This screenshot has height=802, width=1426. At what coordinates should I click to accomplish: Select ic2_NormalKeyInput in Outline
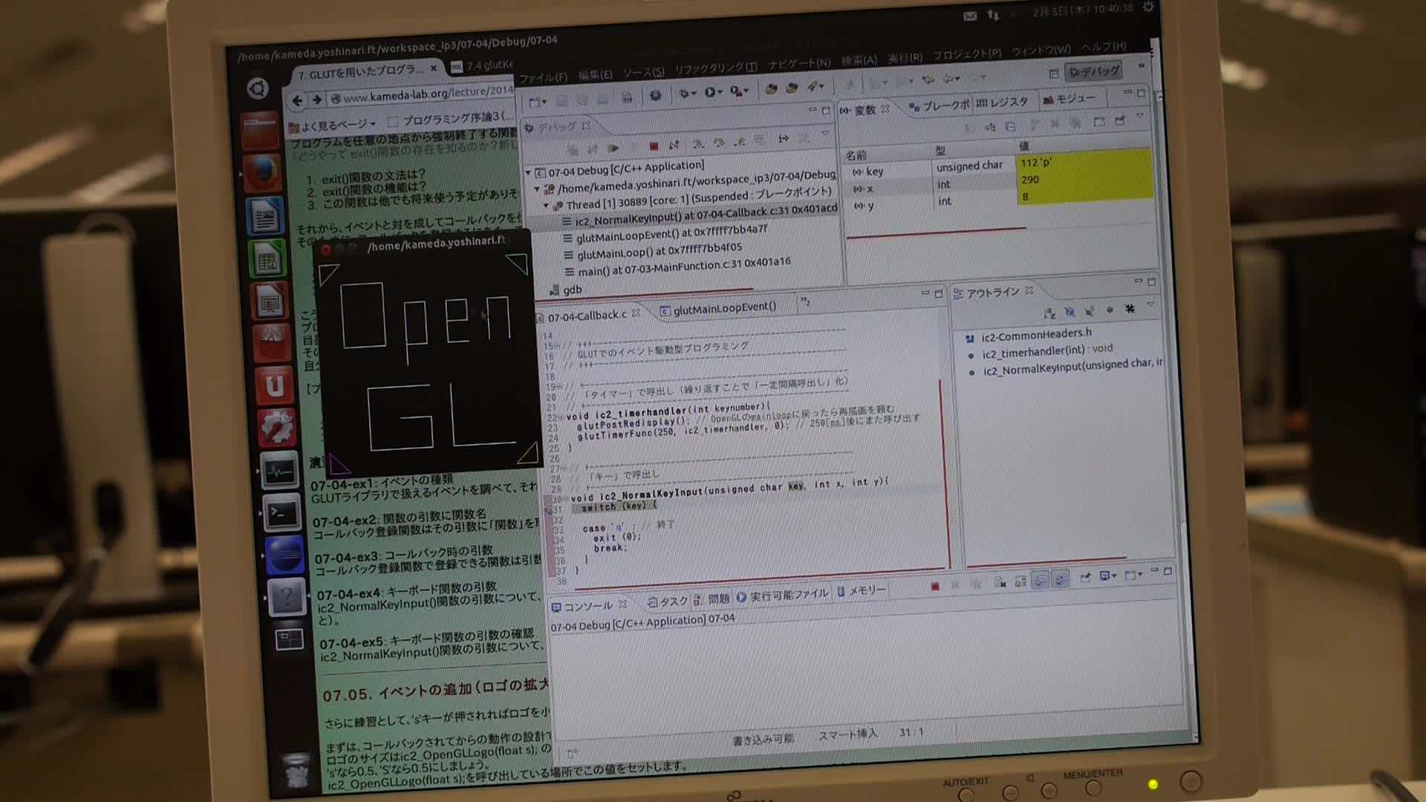(x=1065, y=367)
